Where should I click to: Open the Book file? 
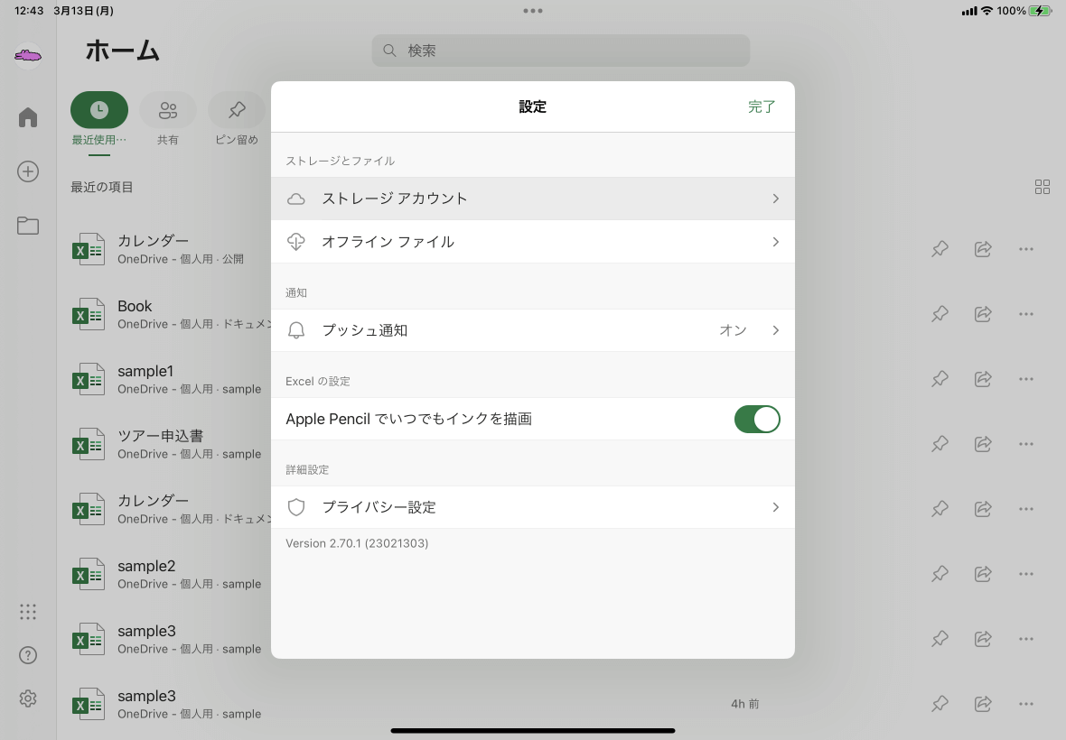[170, 314]
